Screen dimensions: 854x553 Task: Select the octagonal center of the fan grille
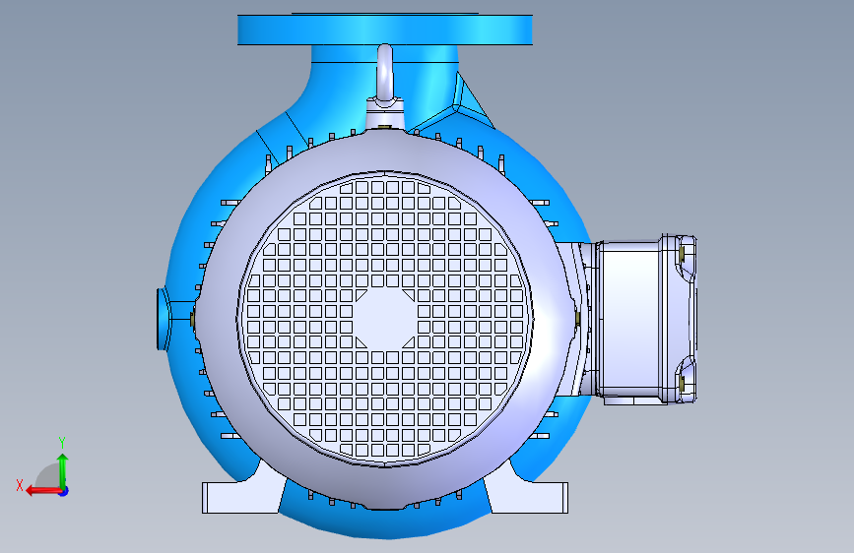(x=385, y=318)
